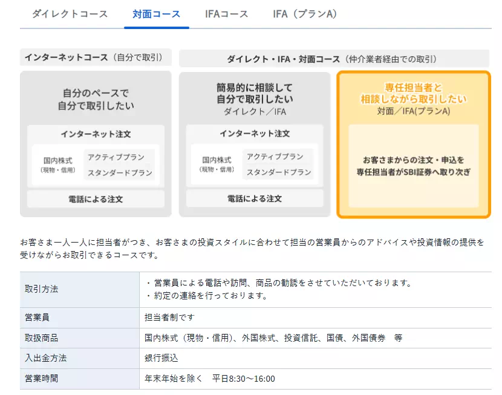Click the ダイレクト・IFA・対面コース header
The width and height of the screenshot is (502, 395).
point(333,59)
